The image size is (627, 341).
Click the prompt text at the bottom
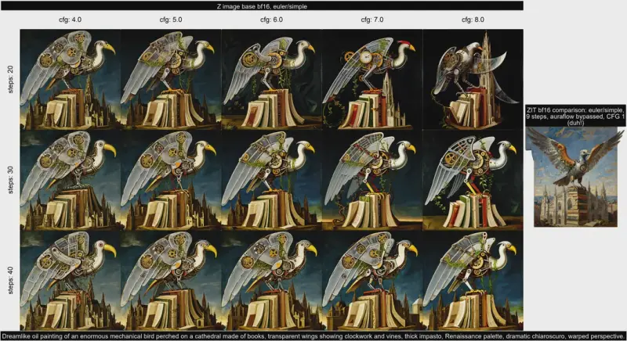coord(313,335)
